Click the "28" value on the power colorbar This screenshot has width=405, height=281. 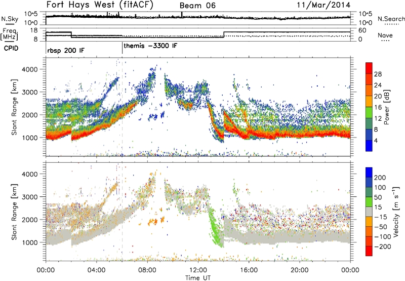(x=378, y=74)
